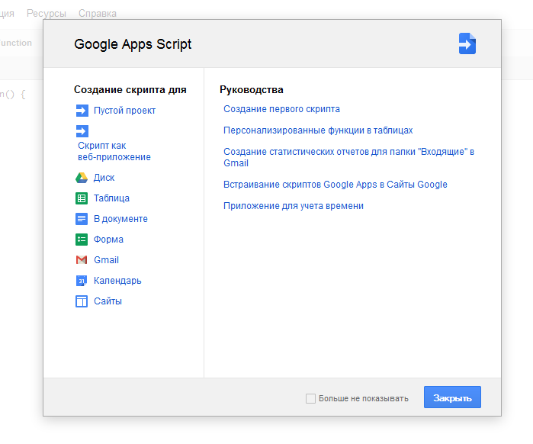The width and height of the screenshot is (533, 444).
Task: Choose the Форма script link
Action: coord(108,240)
